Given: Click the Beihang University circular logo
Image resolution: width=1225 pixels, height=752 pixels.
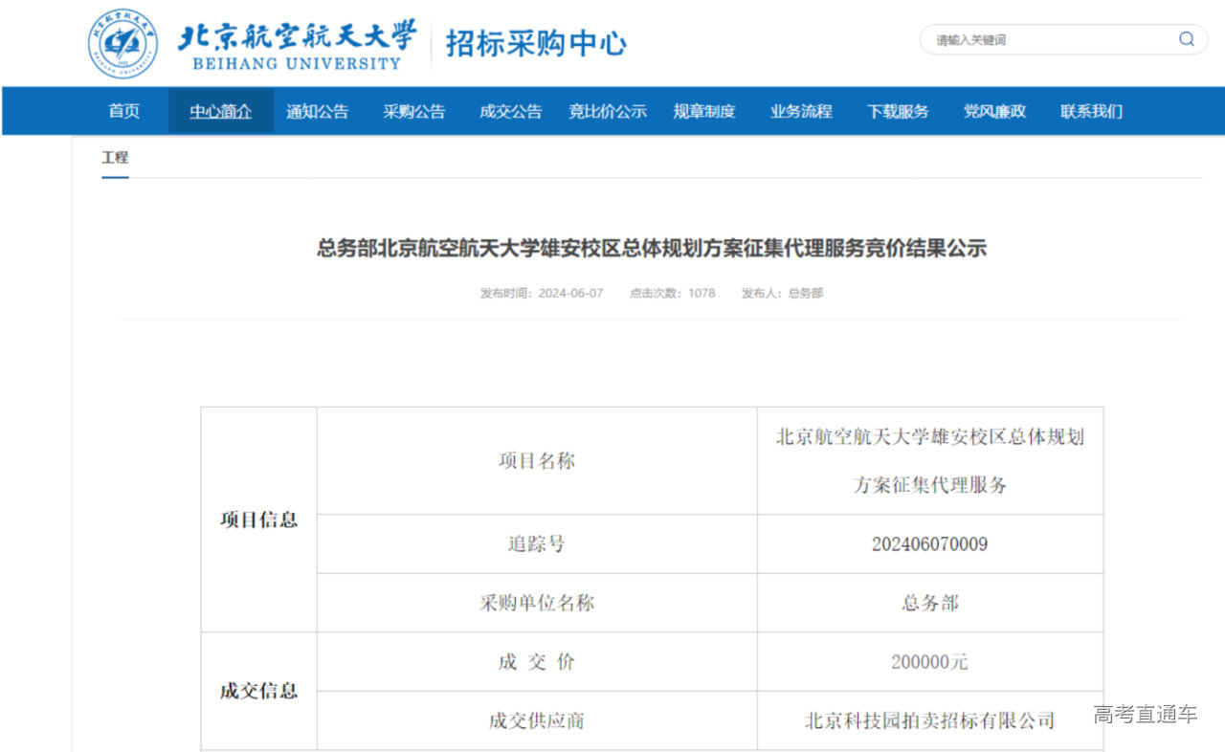Looking at the screenshot, I should point(123,44).
